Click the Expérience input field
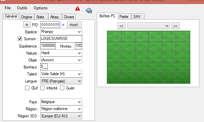The image size is (204, 122). click(48, 46)
